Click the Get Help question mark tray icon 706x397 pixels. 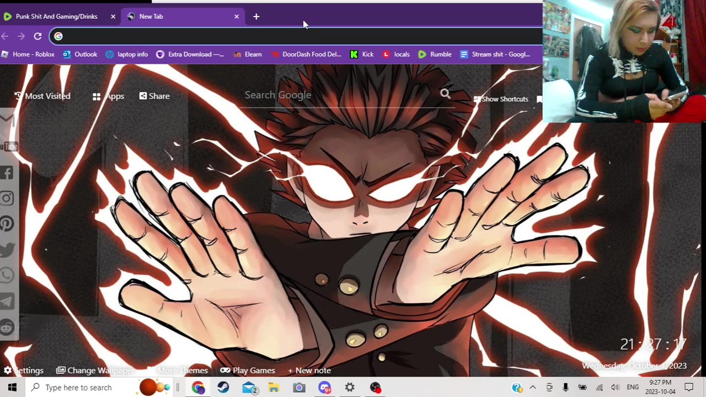(517, 388)
